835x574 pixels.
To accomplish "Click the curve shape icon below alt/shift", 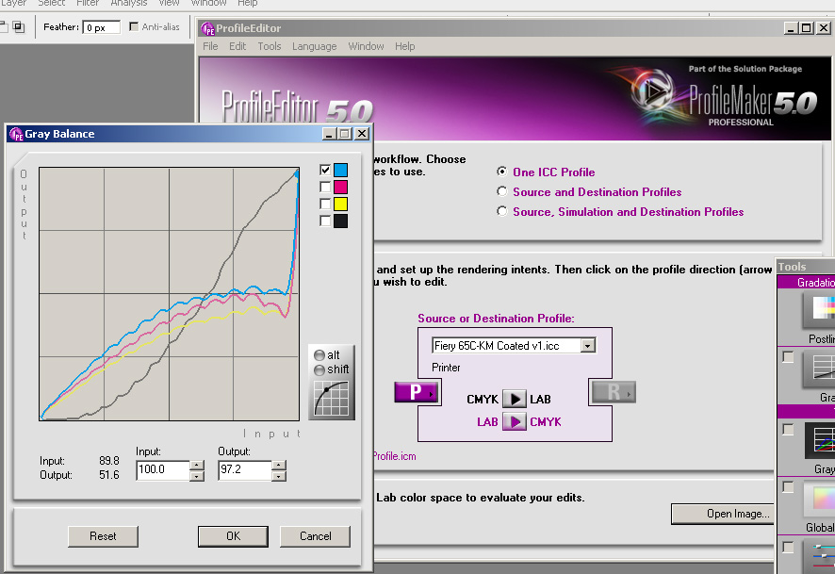I will pyautogui.click(x=331, y=399).
